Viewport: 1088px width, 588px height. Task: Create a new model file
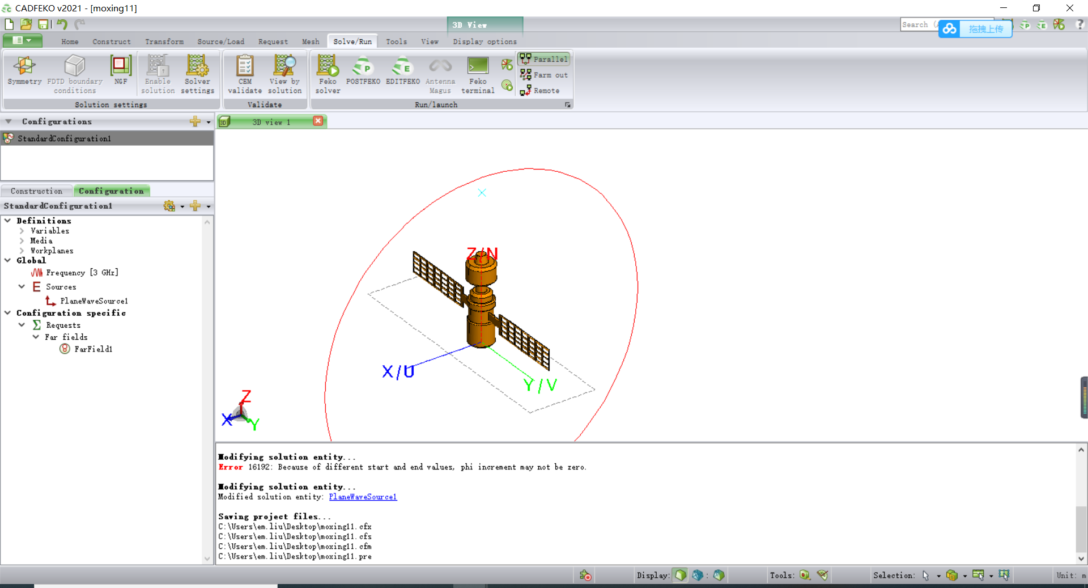pos(9,24)
